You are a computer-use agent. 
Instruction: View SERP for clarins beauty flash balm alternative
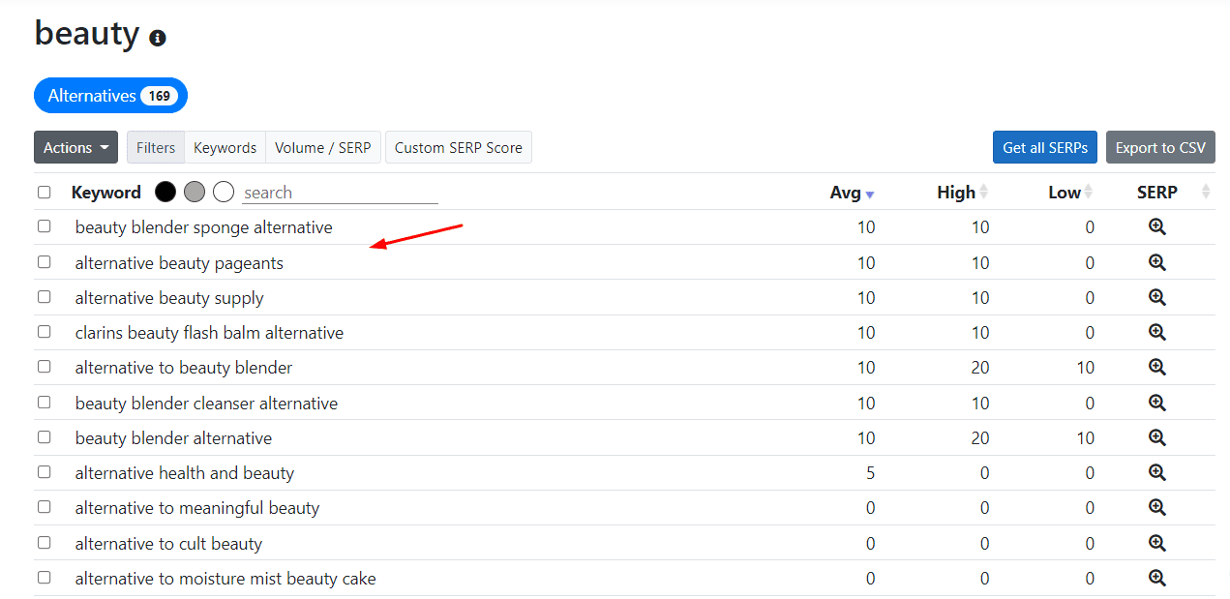pyautogui.click(x=1156, y=332)
